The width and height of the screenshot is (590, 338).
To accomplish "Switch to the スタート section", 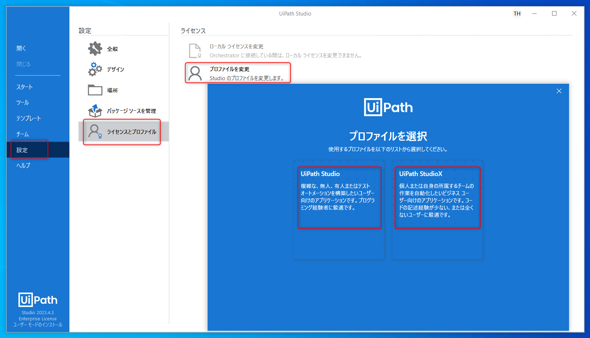I will [24, 87].
